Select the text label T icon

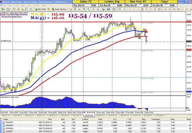point(155,9)
